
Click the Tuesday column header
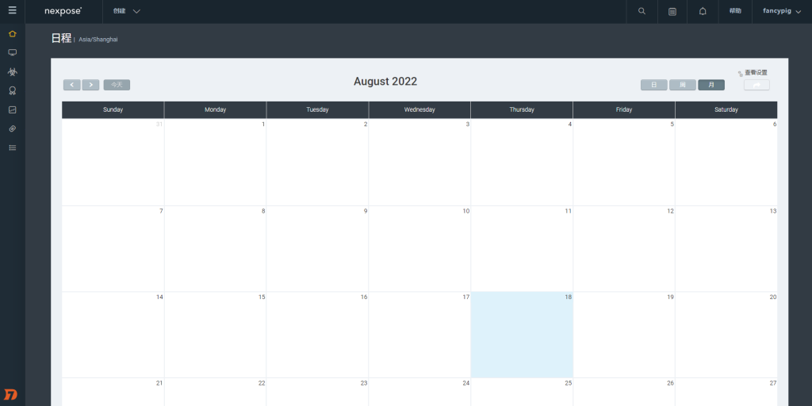(317, 109)
